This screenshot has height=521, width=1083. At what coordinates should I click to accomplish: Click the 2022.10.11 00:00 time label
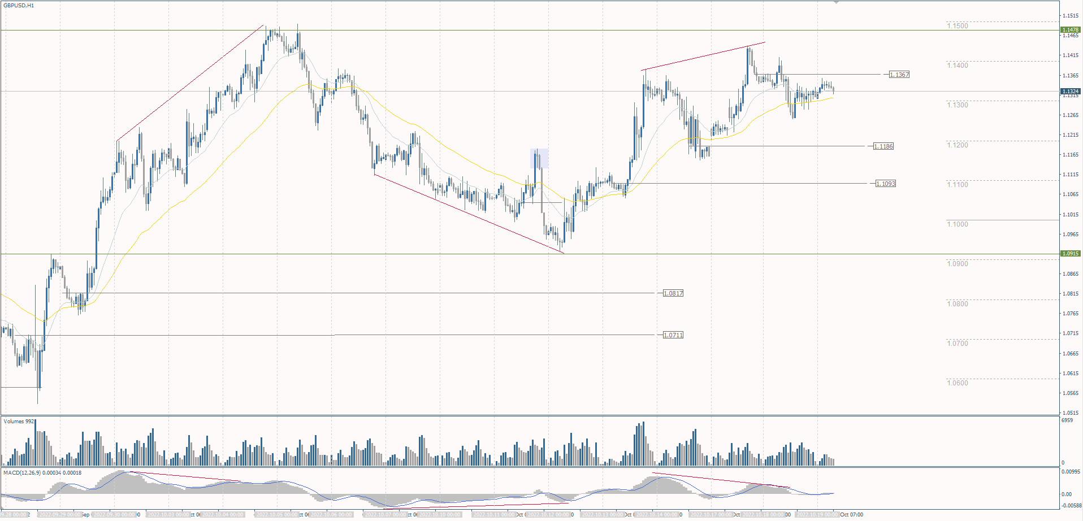coord(493,515)
